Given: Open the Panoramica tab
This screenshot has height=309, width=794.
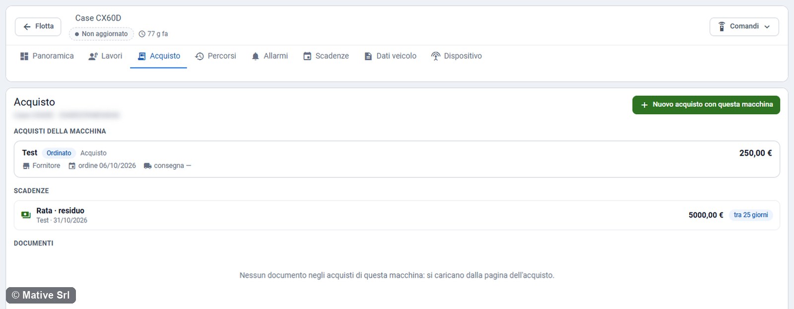Looking at the screenshot, I should tap(47, 56).
